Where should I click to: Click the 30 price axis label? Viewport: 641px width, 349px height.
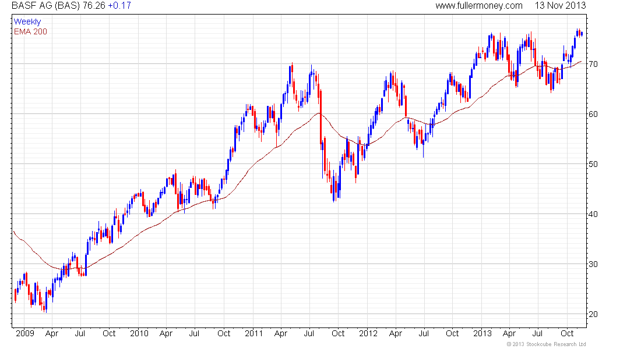(593, 264)
